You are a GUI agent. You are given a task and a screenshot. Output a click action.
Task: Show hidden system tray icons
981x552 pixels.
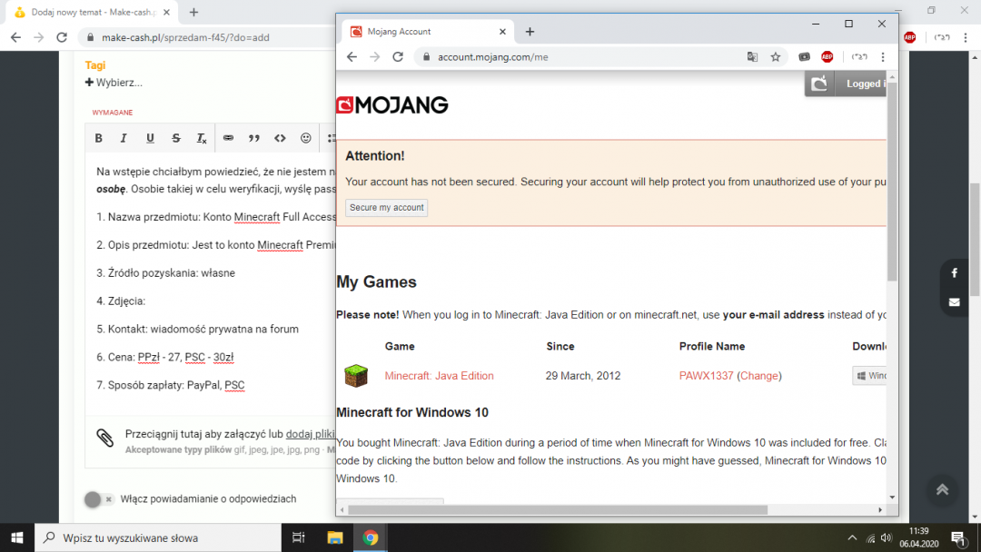pyautogui.click(x=852, y=537)
